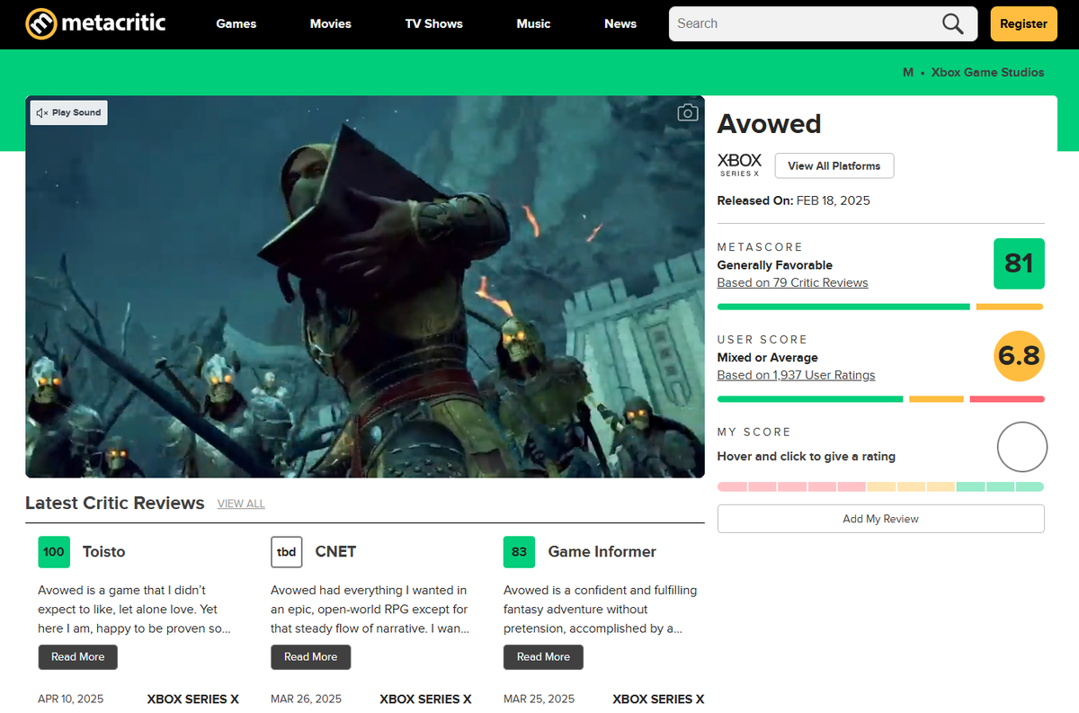The width and height of the screenshot is (1079, 713).
Task: Click XBOX SERIES X under Game Informer review
Action: point(658,699)
